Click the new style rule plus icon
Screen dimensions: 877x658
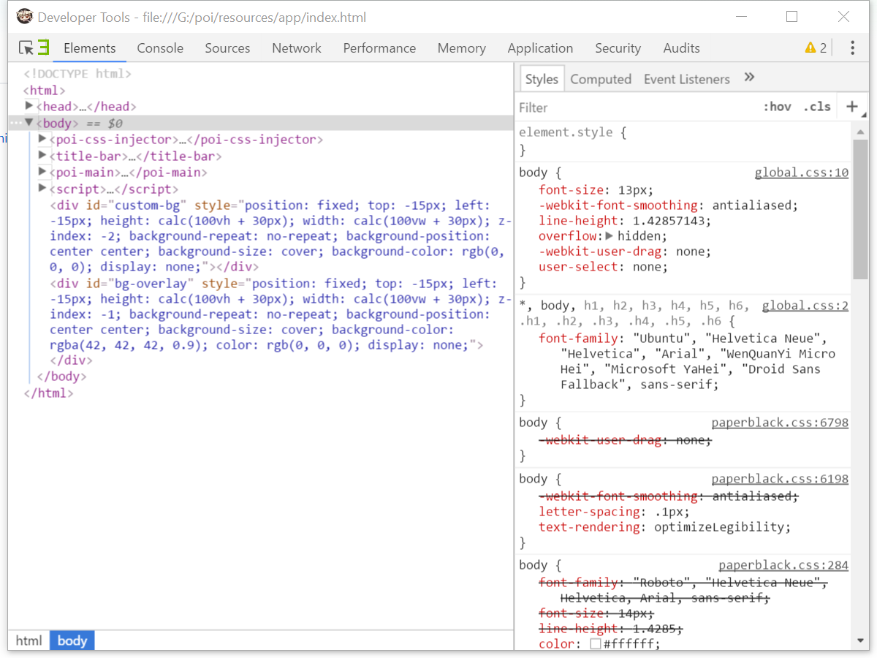852,106
